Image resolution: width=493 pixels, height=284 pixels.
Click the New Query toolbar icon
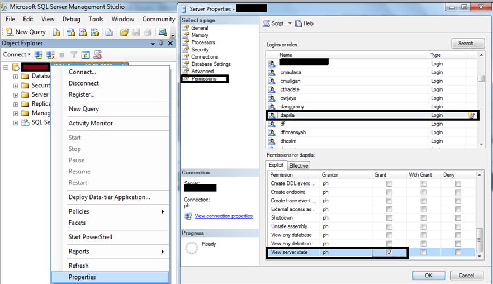point(10,32)
